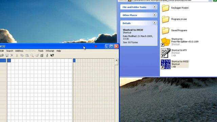
Task: Select the Saved Programs folder icon
Action: coord(165,30)
